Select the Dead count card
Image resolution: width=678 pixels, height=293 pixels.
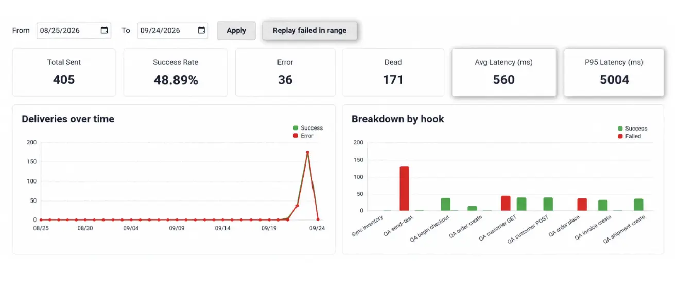(393, 72)
